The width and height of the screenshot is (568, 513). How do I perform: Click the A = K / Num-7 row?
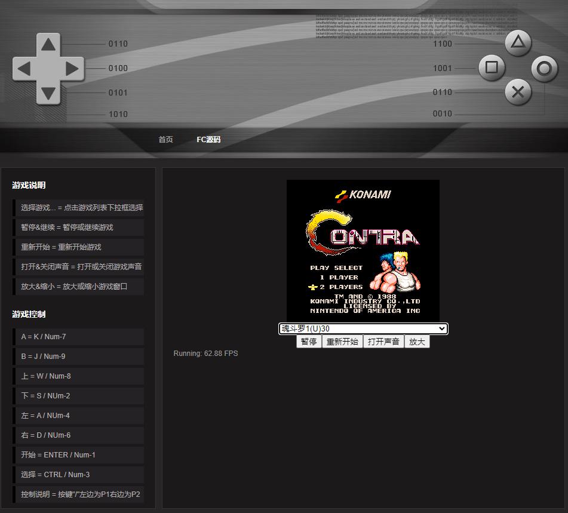click(78, 337)
